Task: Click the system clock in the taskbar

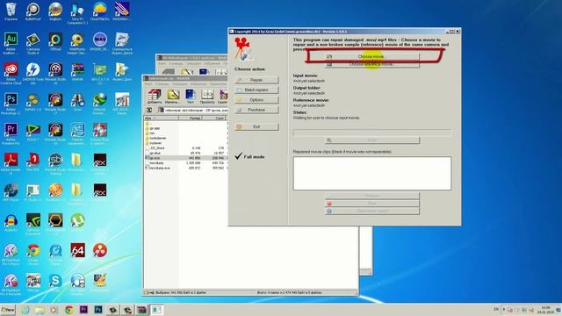Action: coord(545,310)
